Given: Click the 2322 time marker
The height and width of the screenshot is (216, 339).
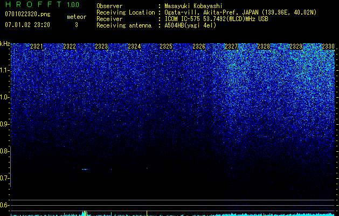Looking at the screenshot, I should pyautogui.click(x=70, y=46).
